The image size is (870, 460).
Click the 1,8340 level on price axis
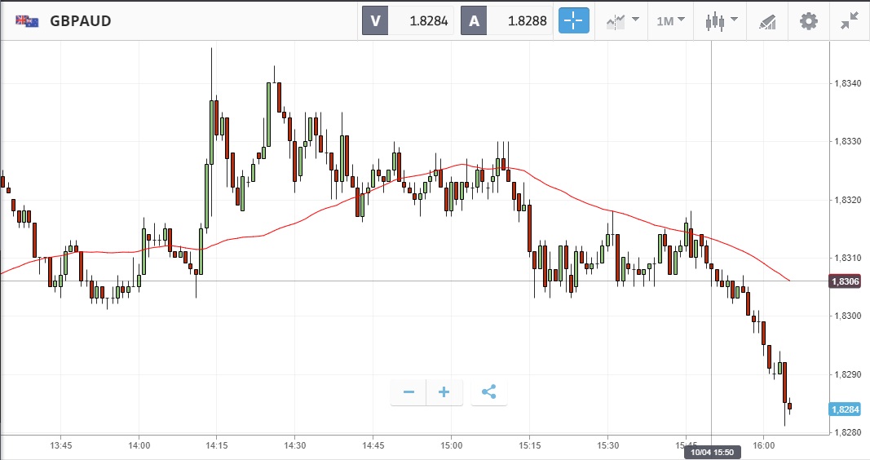pyautogui.click(x=848, y=83)
